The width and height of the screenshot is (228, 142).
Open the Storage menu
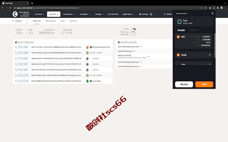(99, 14)
